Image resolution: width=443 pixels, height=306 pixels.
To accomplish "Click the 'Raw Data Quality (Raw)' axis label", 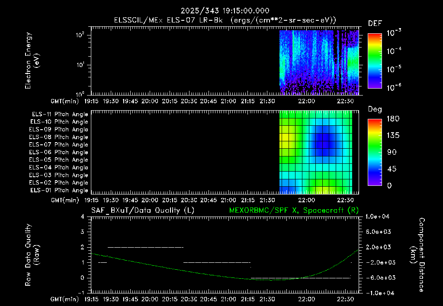I will coord(32,255).
